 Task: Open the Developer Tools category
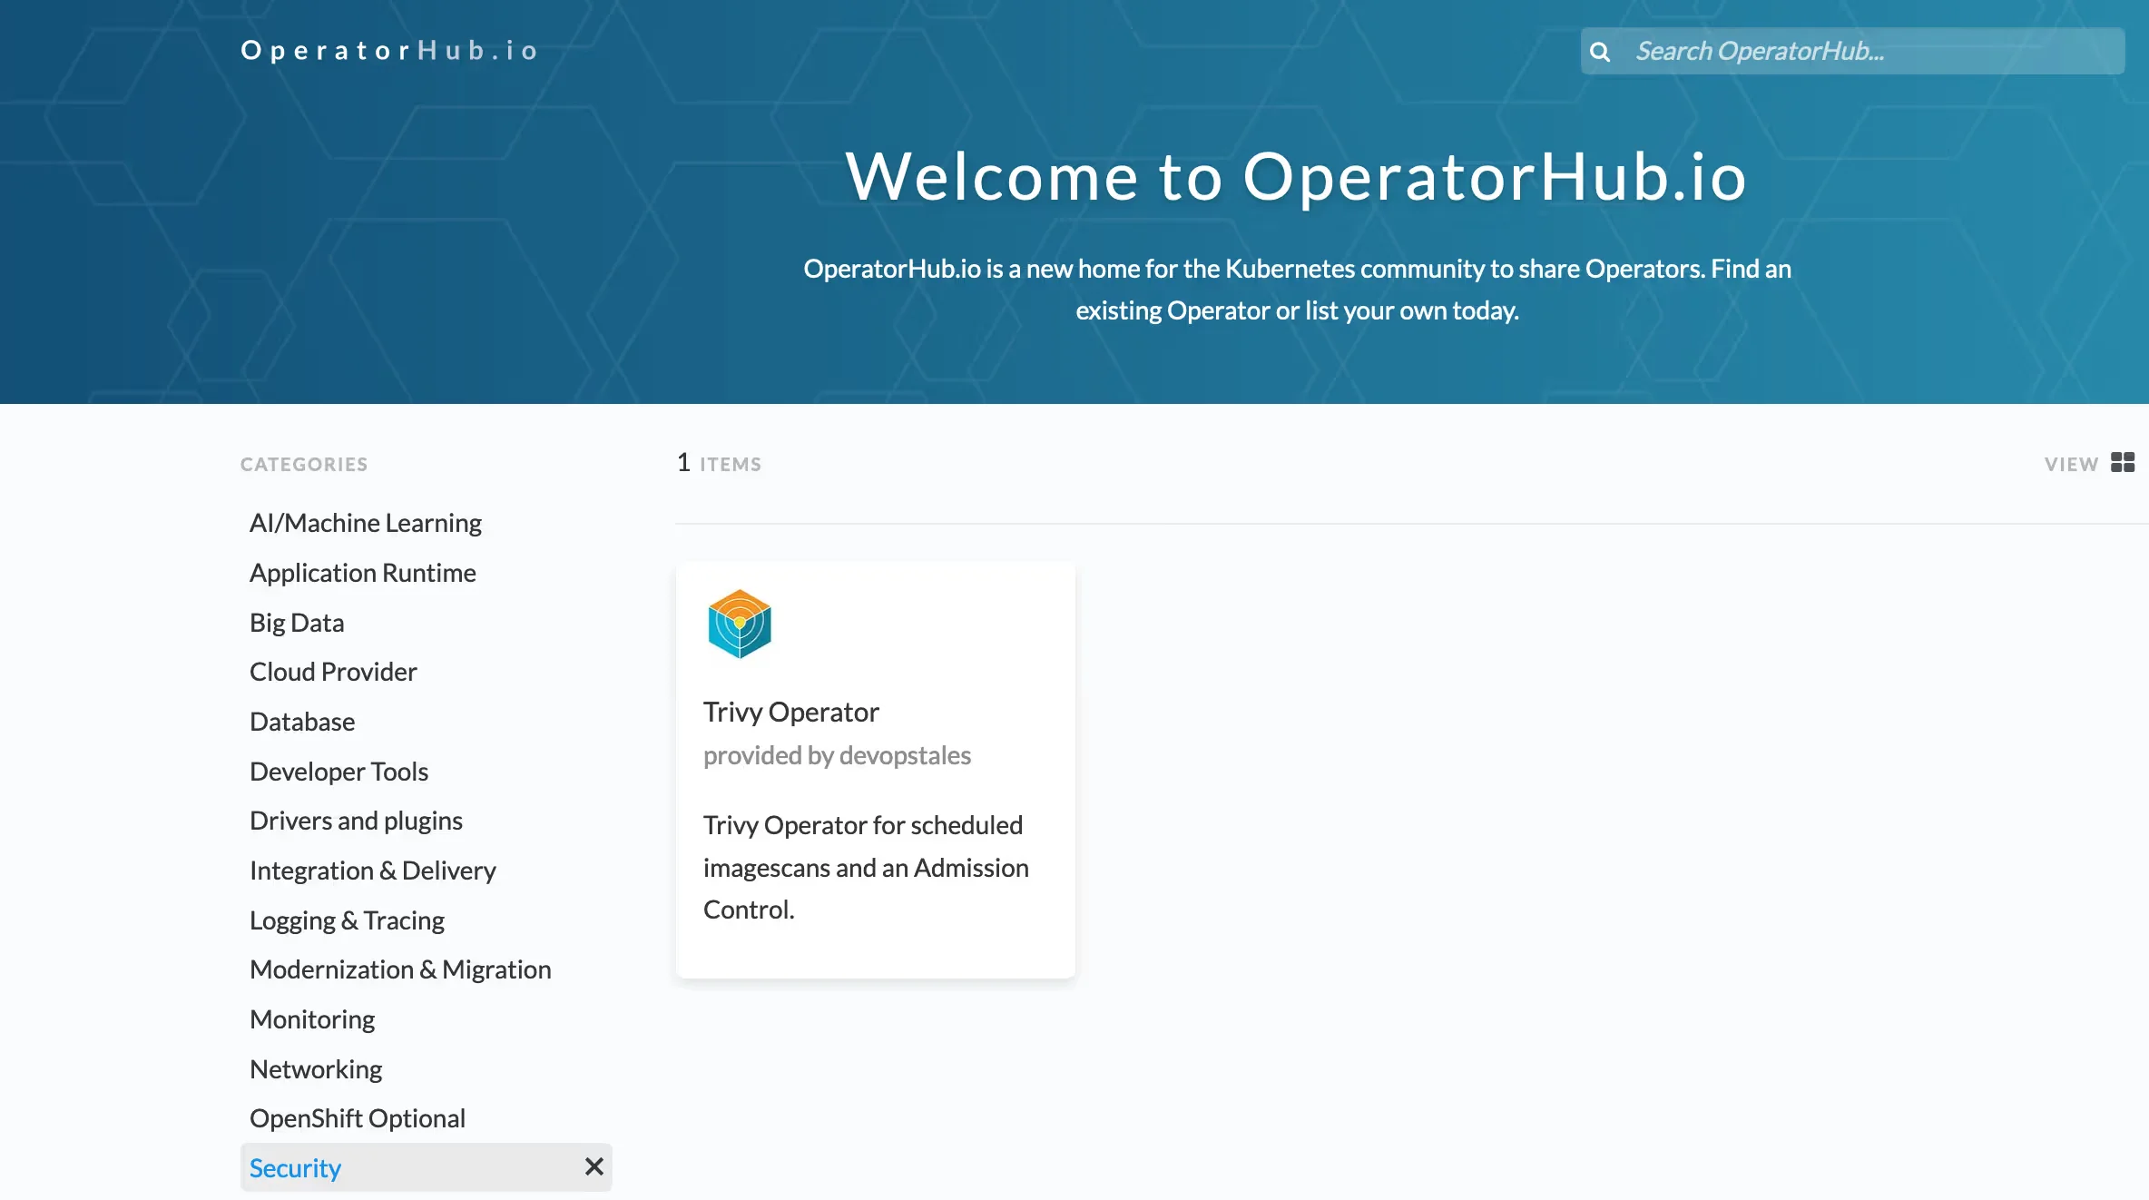coord(339,771)
